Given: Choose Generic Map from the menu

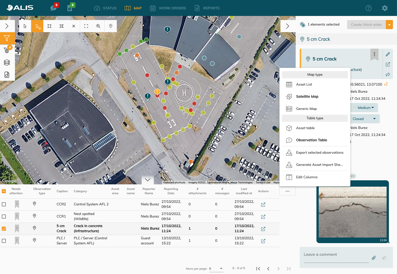Looking at the screenshot, I should 306,109.
